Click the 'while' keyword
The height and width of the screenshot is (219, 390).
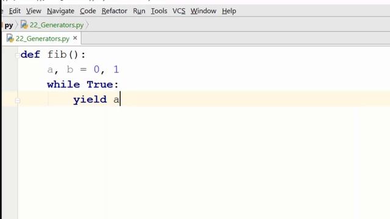coord(63,85)
